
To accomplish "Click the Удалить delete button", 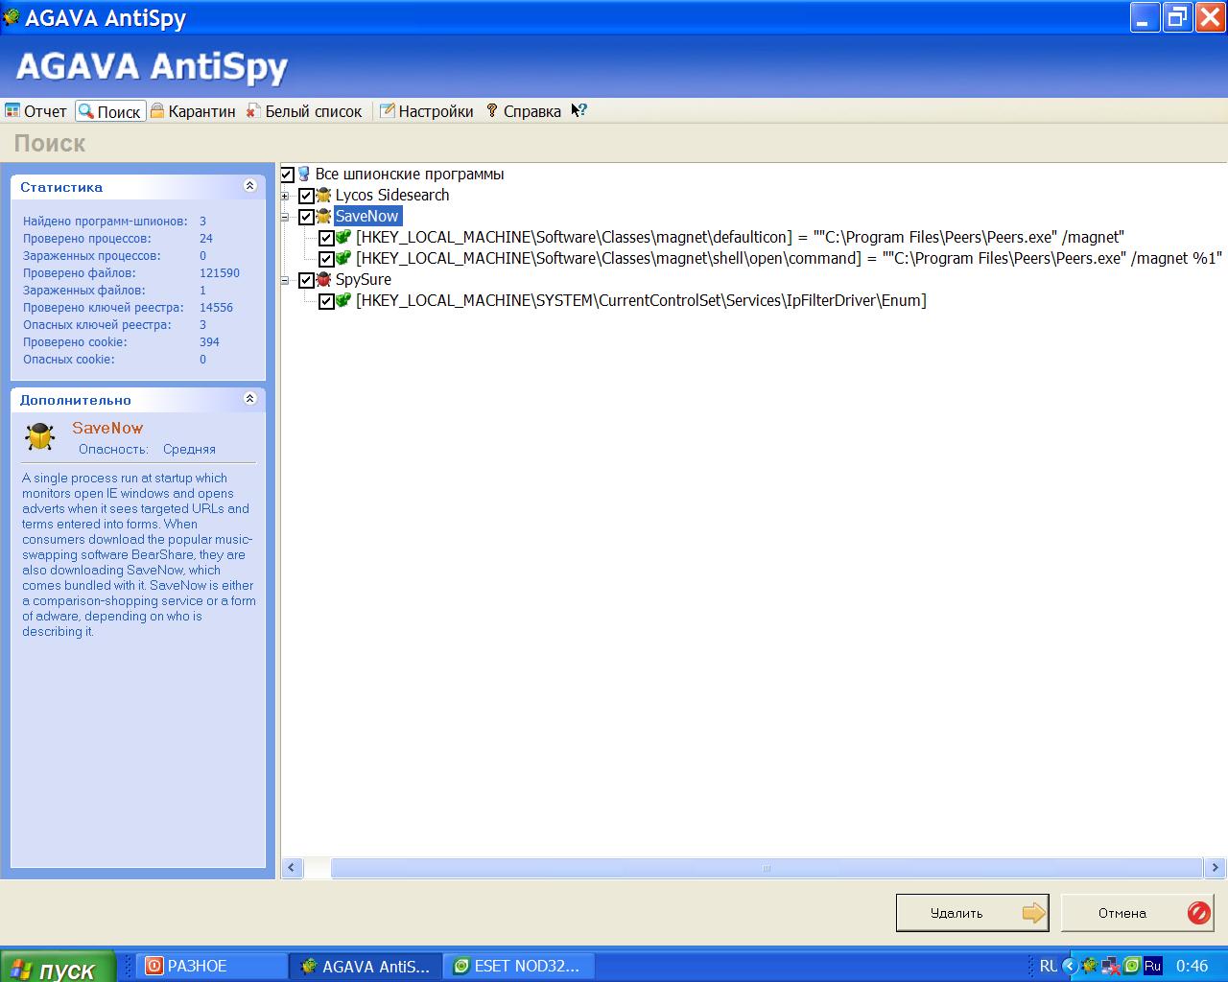I will (972, 913).
